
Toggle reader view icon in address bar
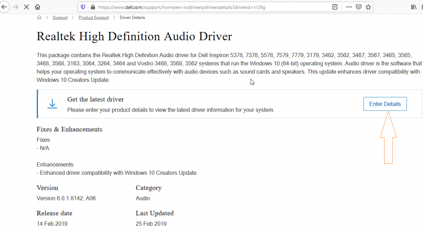(x=335, y=7)
